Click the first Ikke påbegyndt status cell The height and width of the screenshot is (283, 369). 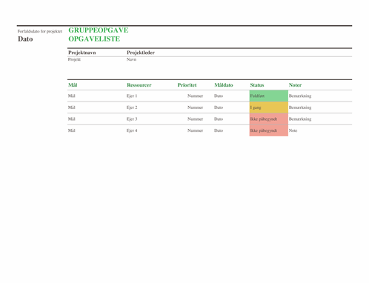click(x=269, y=119)
